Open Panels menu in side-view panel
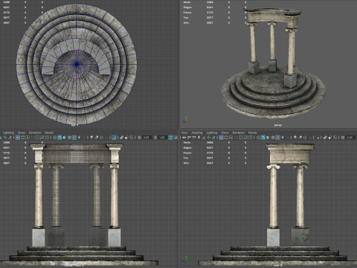This screenshot has width=357, height=268. click(252, 133)
